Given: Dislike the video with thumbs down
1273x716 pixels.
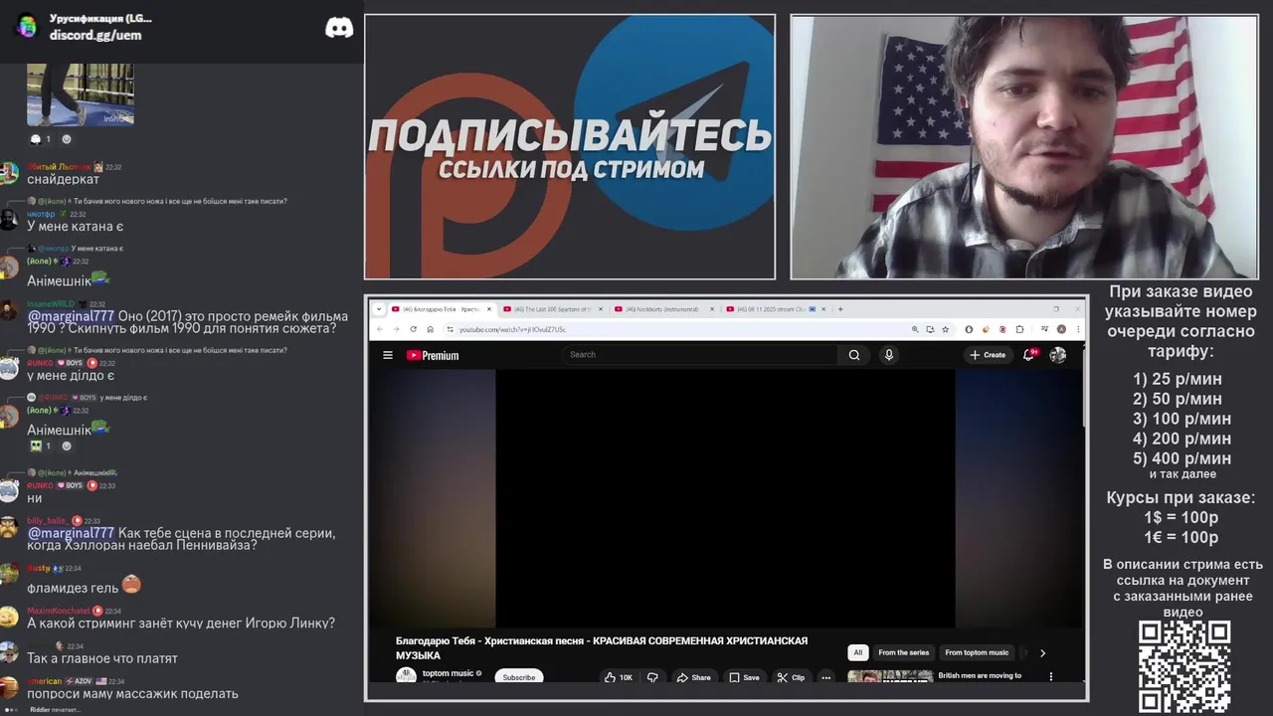Looking at the screenshot, I should tap(652, 677).
